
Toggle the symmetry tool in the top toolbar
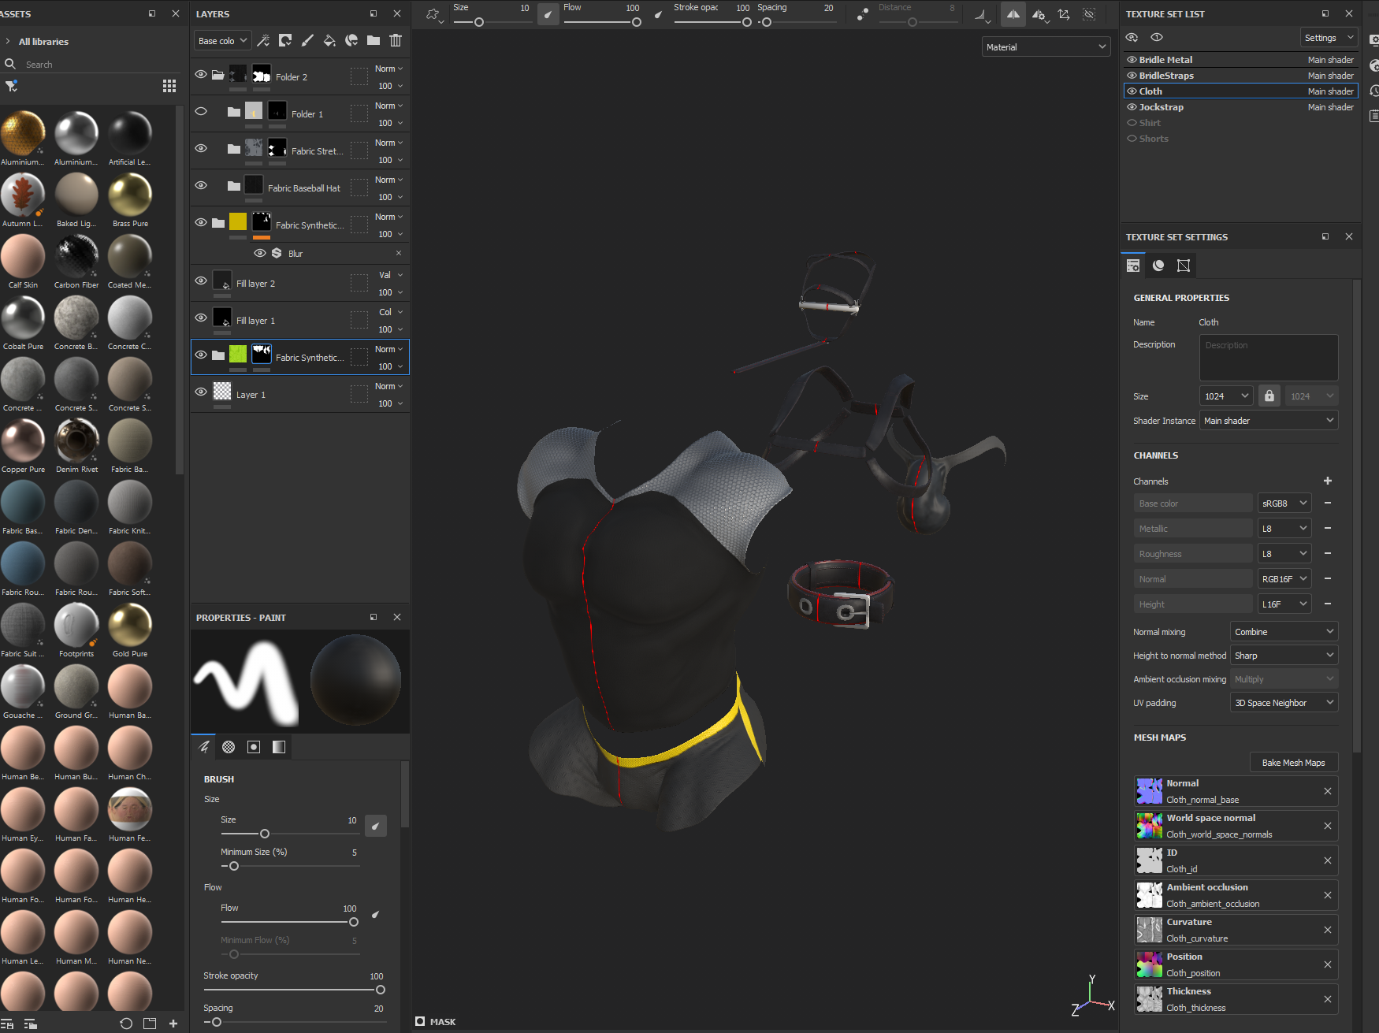[1013, 14]
